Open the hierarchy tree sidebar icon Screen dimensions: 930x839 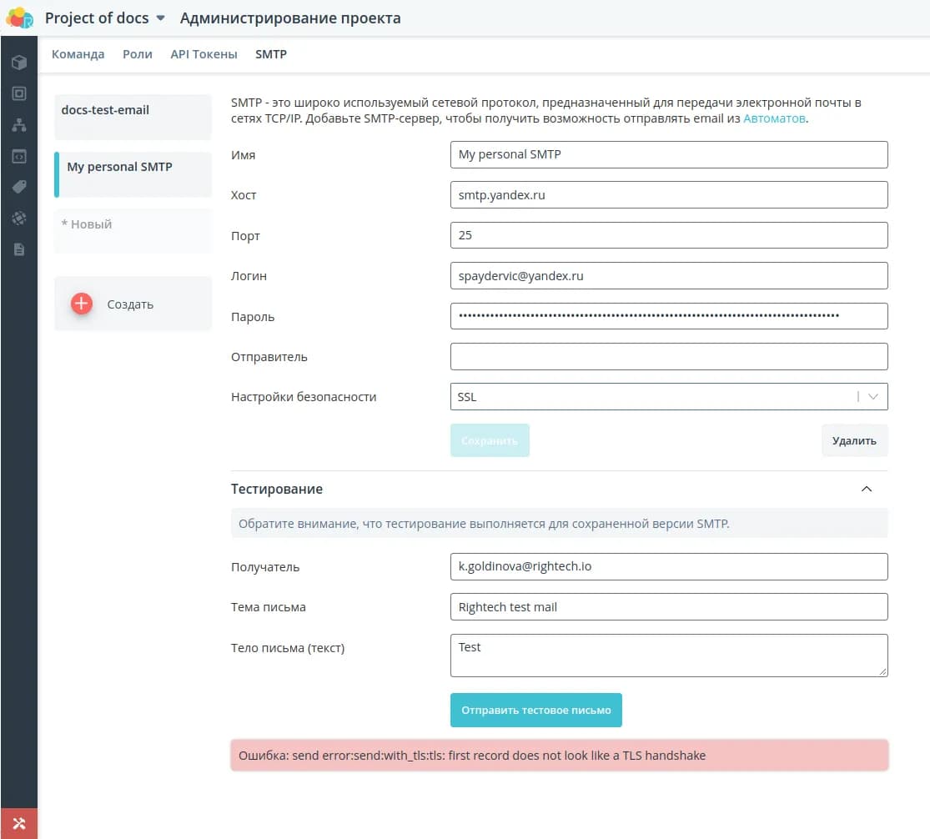point(18,125)
